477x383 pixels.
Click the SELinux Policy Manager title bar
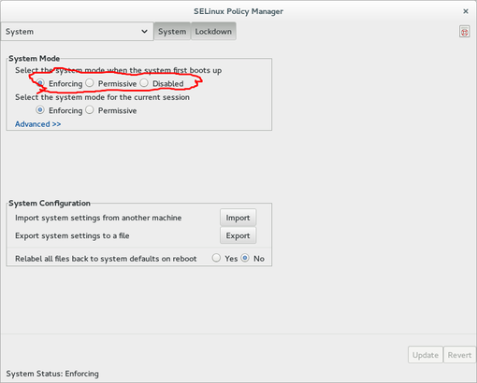[238, 11]
